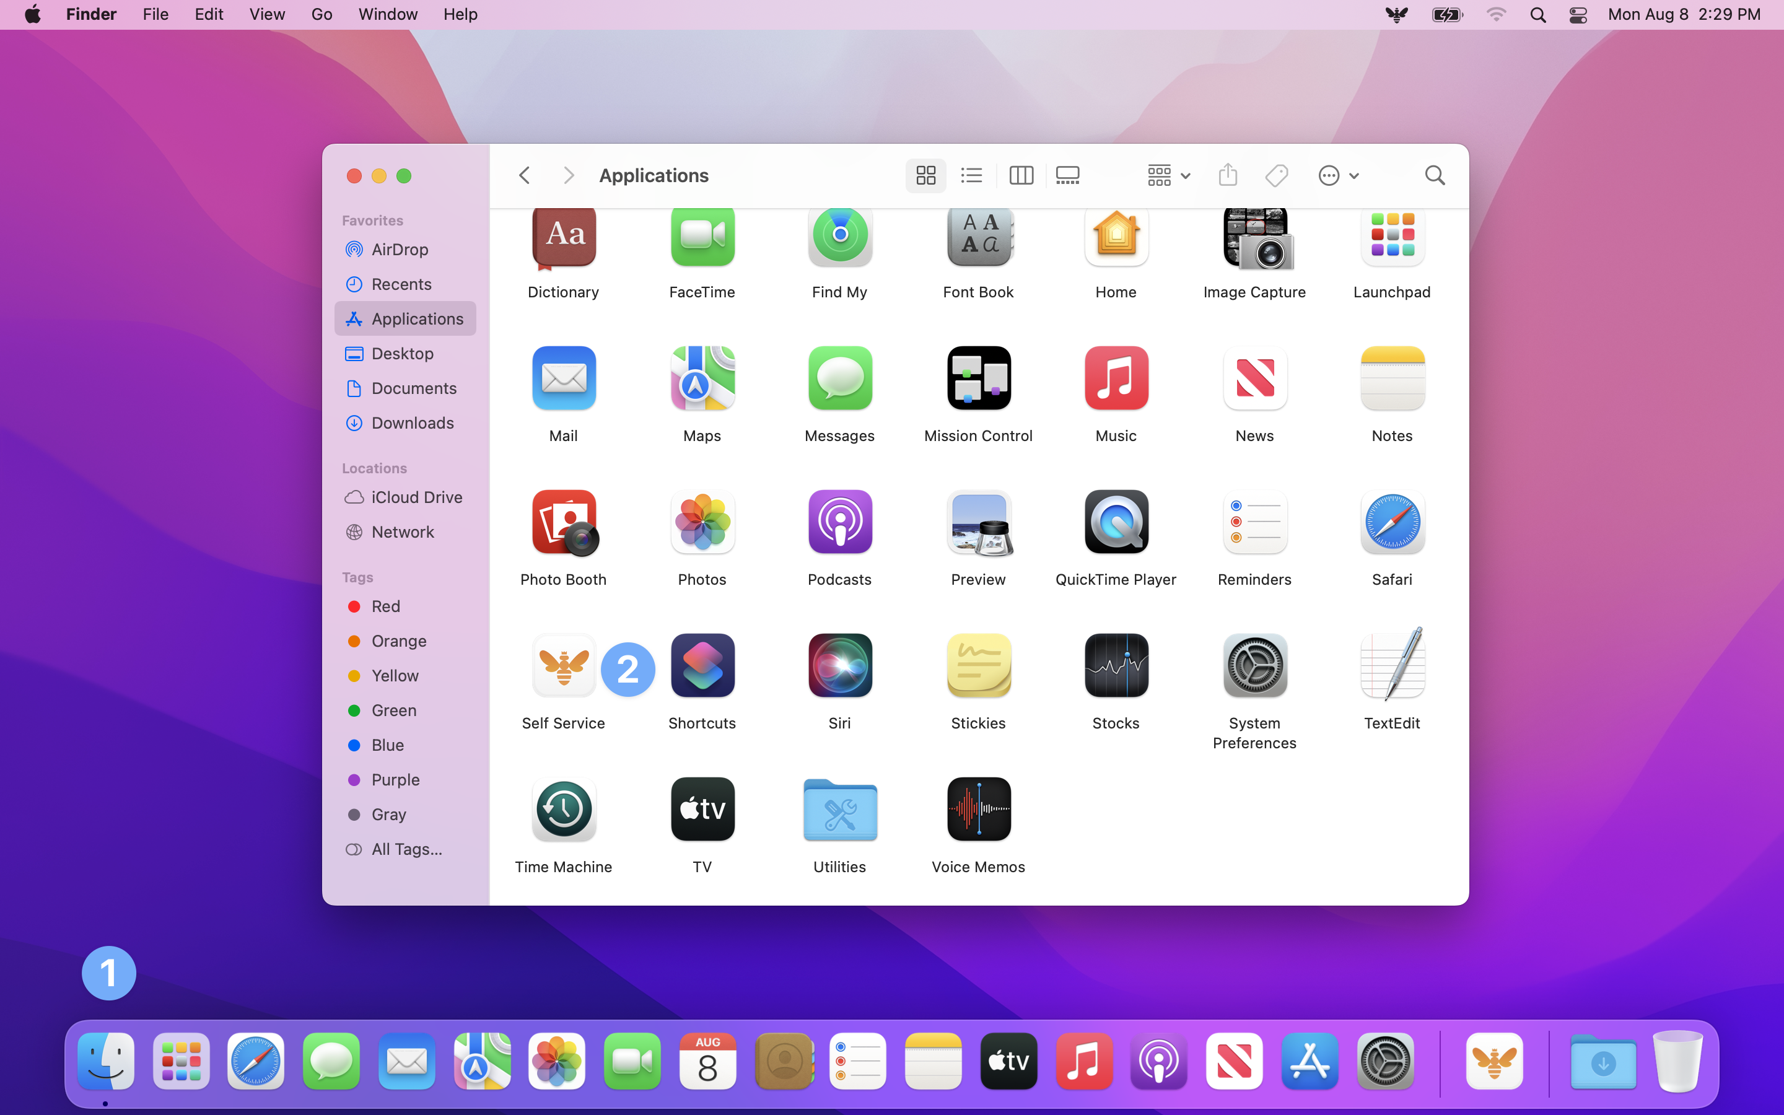Select Downloads in the sidebar

click(412, 423)
